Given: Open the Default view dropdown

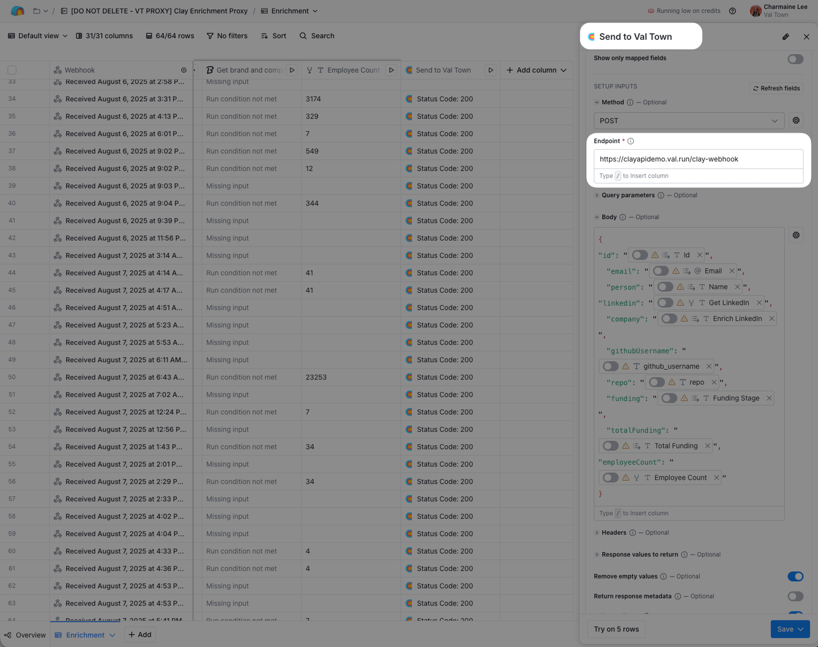Looking at the screenshot, I should [x=38, y=36].
